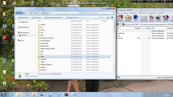Select OS (C:) drive in navigation pane
Viewport: 173px width, 97px height.
(x=23, y=35)
